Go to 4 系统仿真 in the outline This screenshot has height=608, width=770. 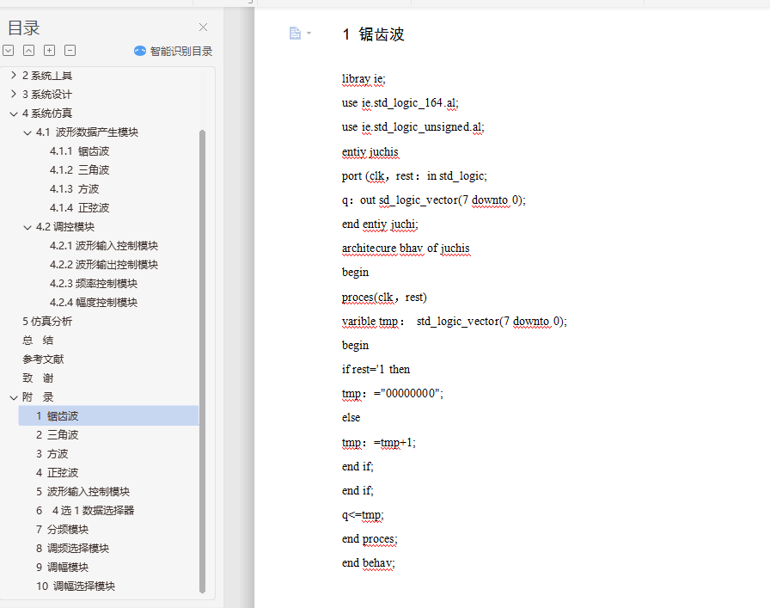(47, 114)
